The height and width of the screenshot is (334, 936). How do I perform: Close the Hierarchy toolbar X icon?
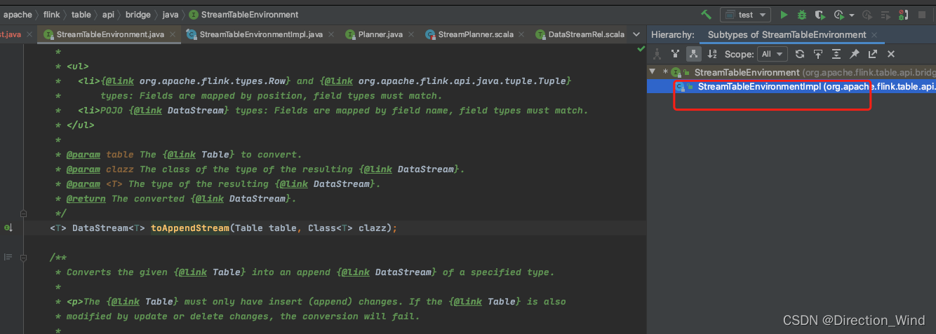click(891, 54)
